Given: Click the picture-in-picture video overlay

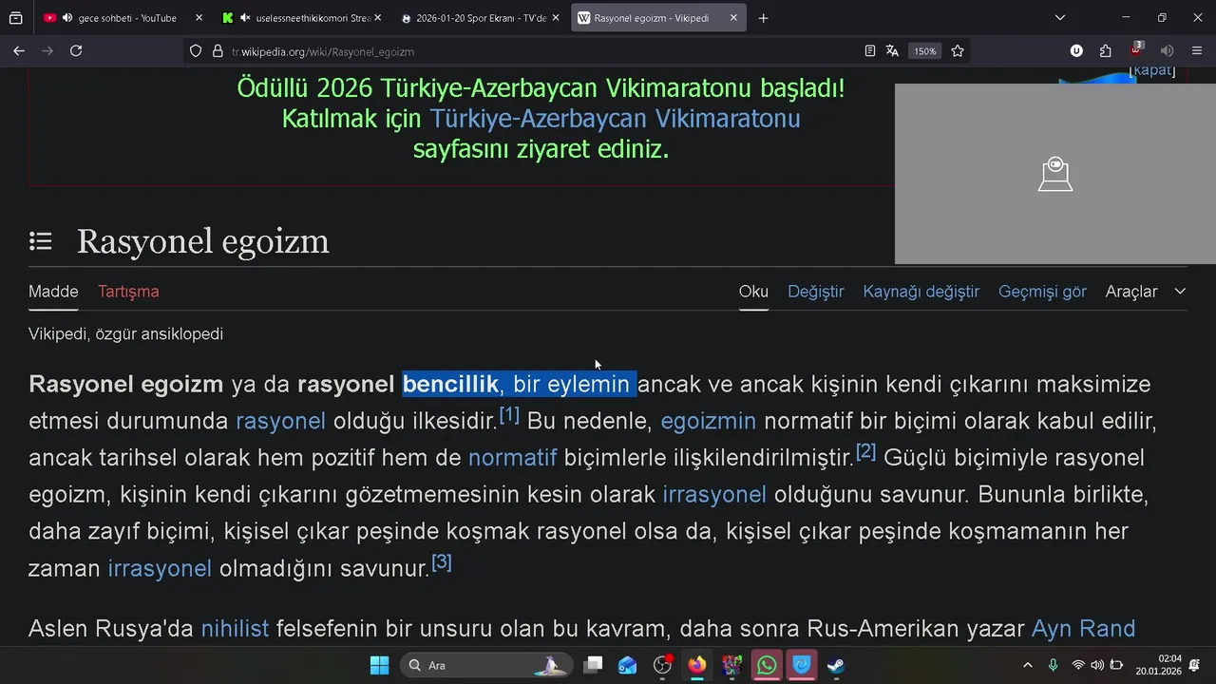Looking at the screenshot, I should (1055, 174).
